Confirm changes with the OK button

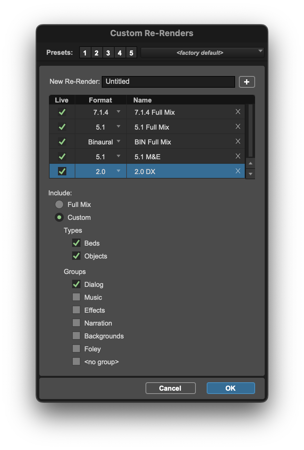[x=231, y=388]
